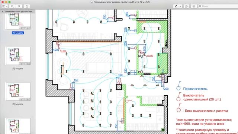The height and width of the screenshot is (134, 238).
Task: Click the 'Выключатель одноклавишный (20 шт.)' legend text
Action: click(202, 98)
